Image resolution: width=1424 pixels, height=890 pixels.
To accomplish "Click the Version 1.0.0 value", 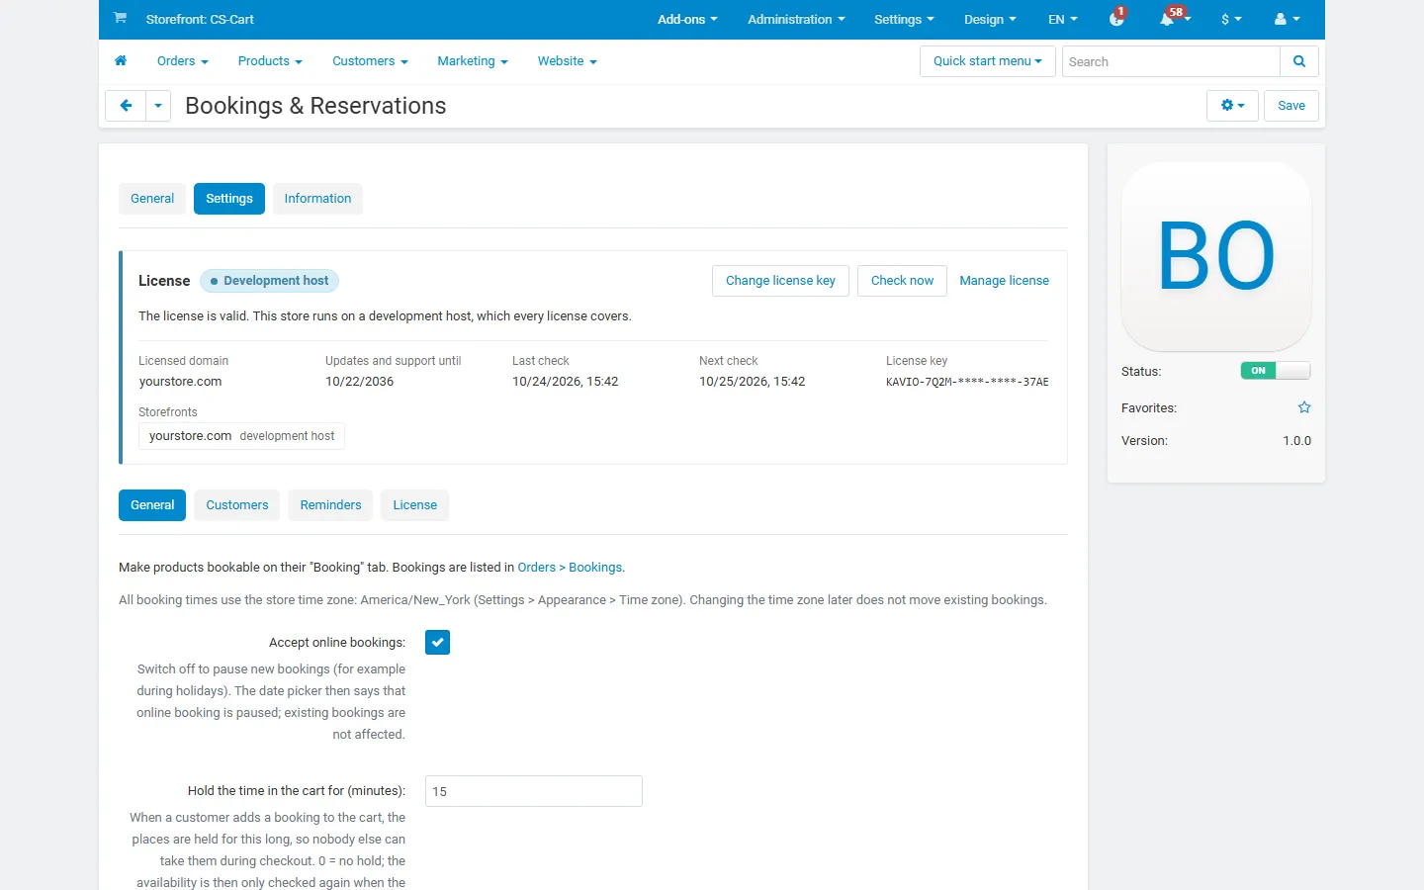I will pos(1296,441).
